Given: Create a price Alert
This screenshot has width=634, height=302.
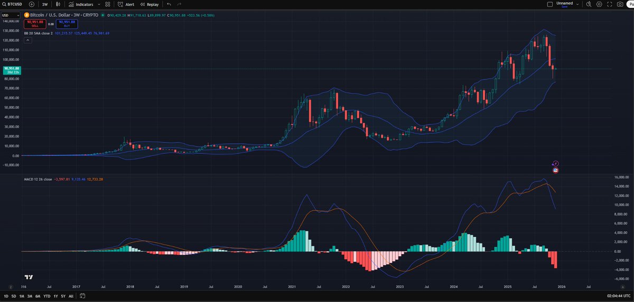Looking at the screenshot, I should pos(127,4).
